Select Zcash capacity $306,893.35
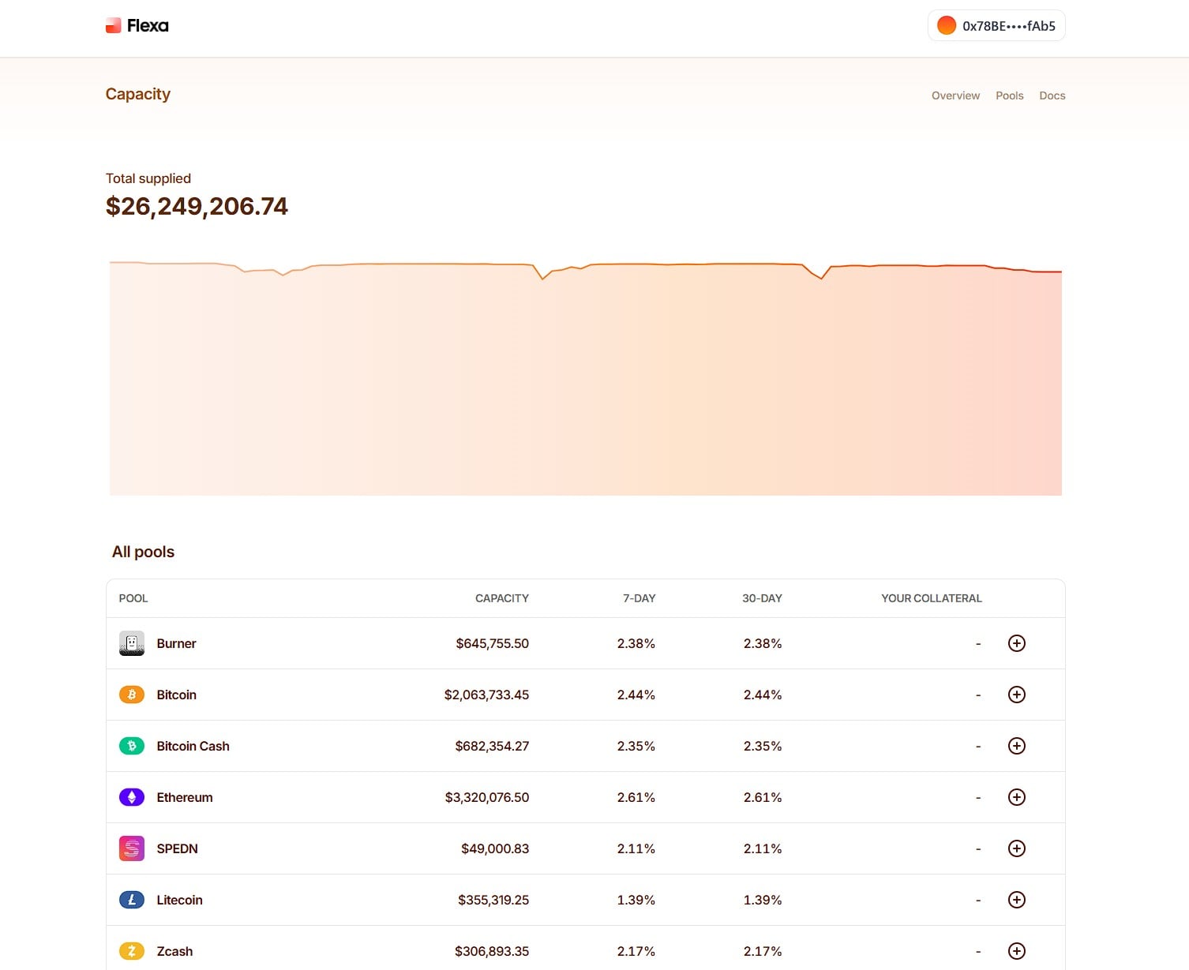This screenshot has width=1189, height=970. (492, 951)
